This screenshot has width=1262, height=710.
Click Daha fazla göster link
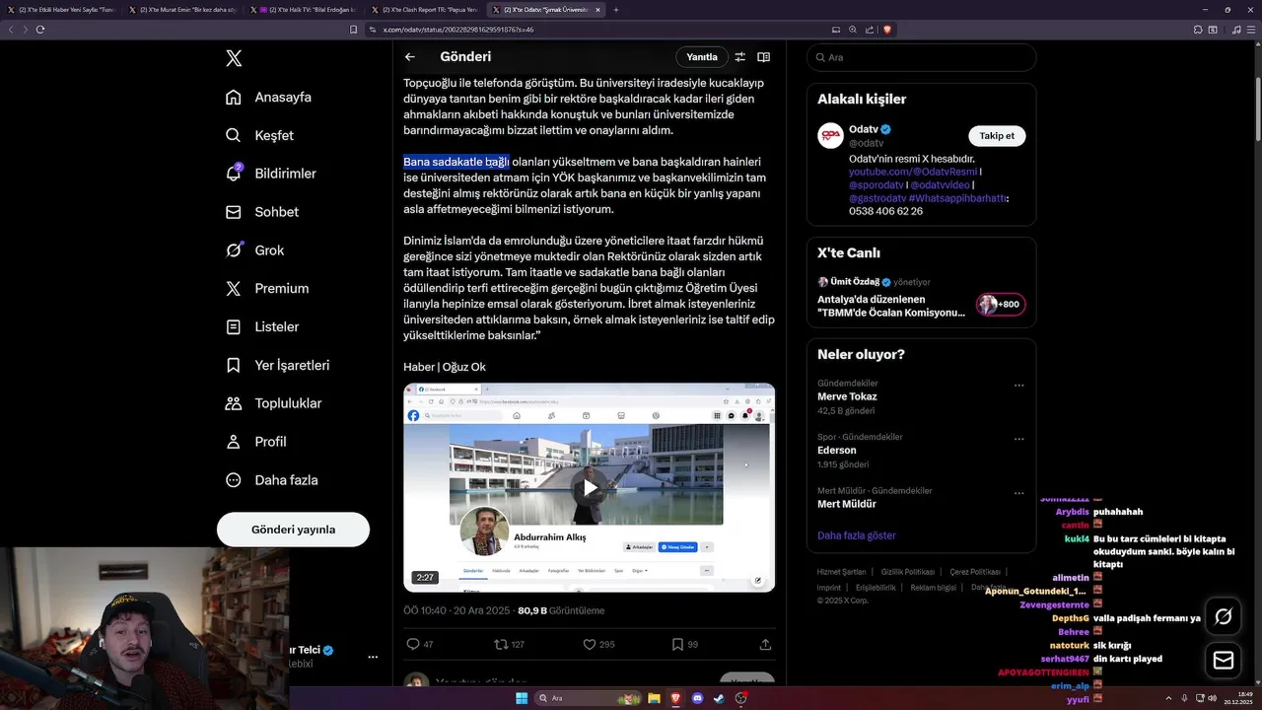point(857,535)
